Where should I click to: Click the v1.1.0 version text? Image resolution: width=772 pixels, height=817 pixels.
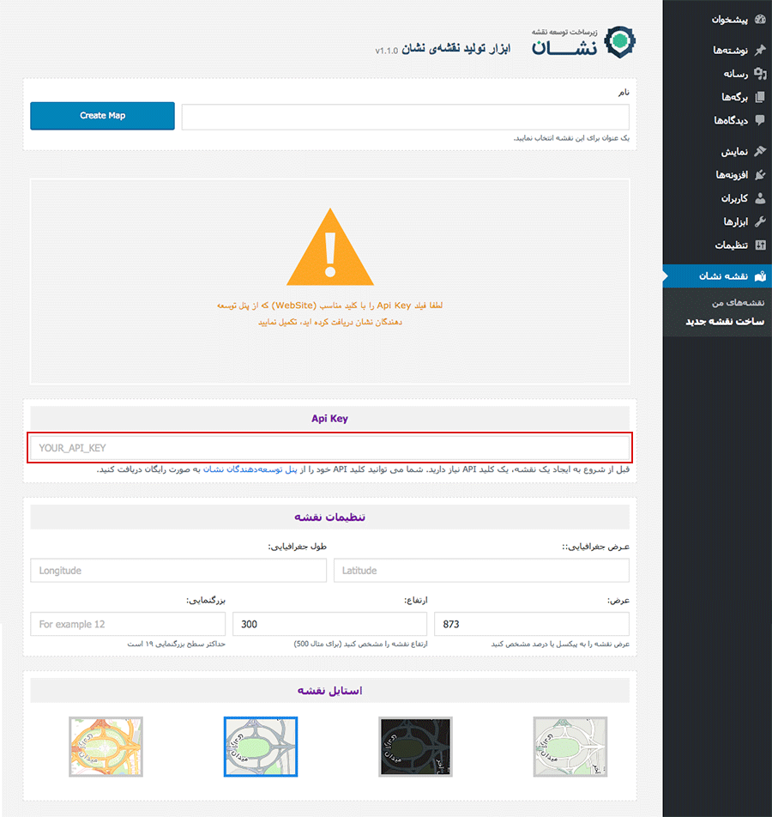387,51
